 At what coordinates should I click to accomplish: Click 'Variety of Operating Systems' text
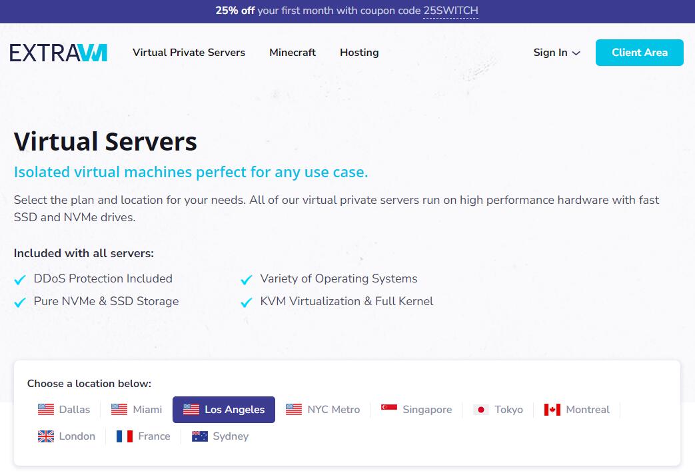click(x=339, y=279)
